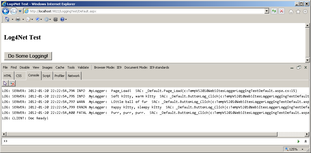
Task: Change Document Mode: IE9 standards setting
Action: [147, 67]
